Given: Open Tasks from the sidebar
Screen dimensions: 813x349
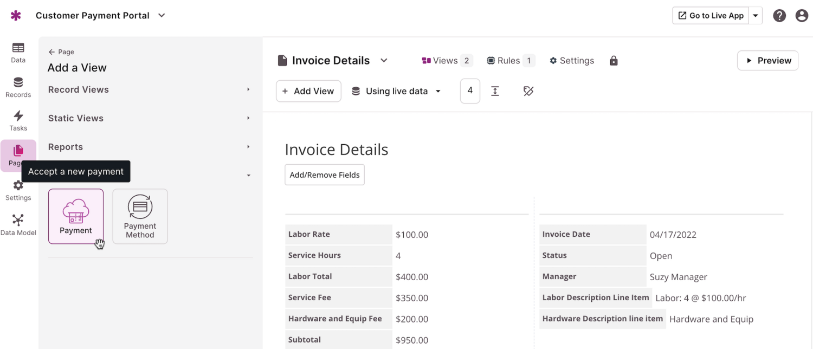Looking at the screenshot, I should click(x=18, y=120).
